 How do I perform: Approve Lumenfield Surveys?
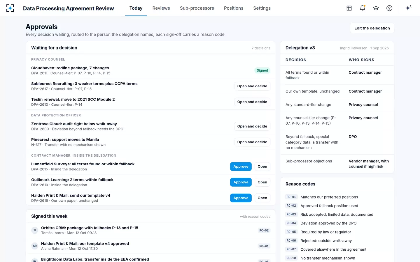pyautogui.click(x=241, y=167)
